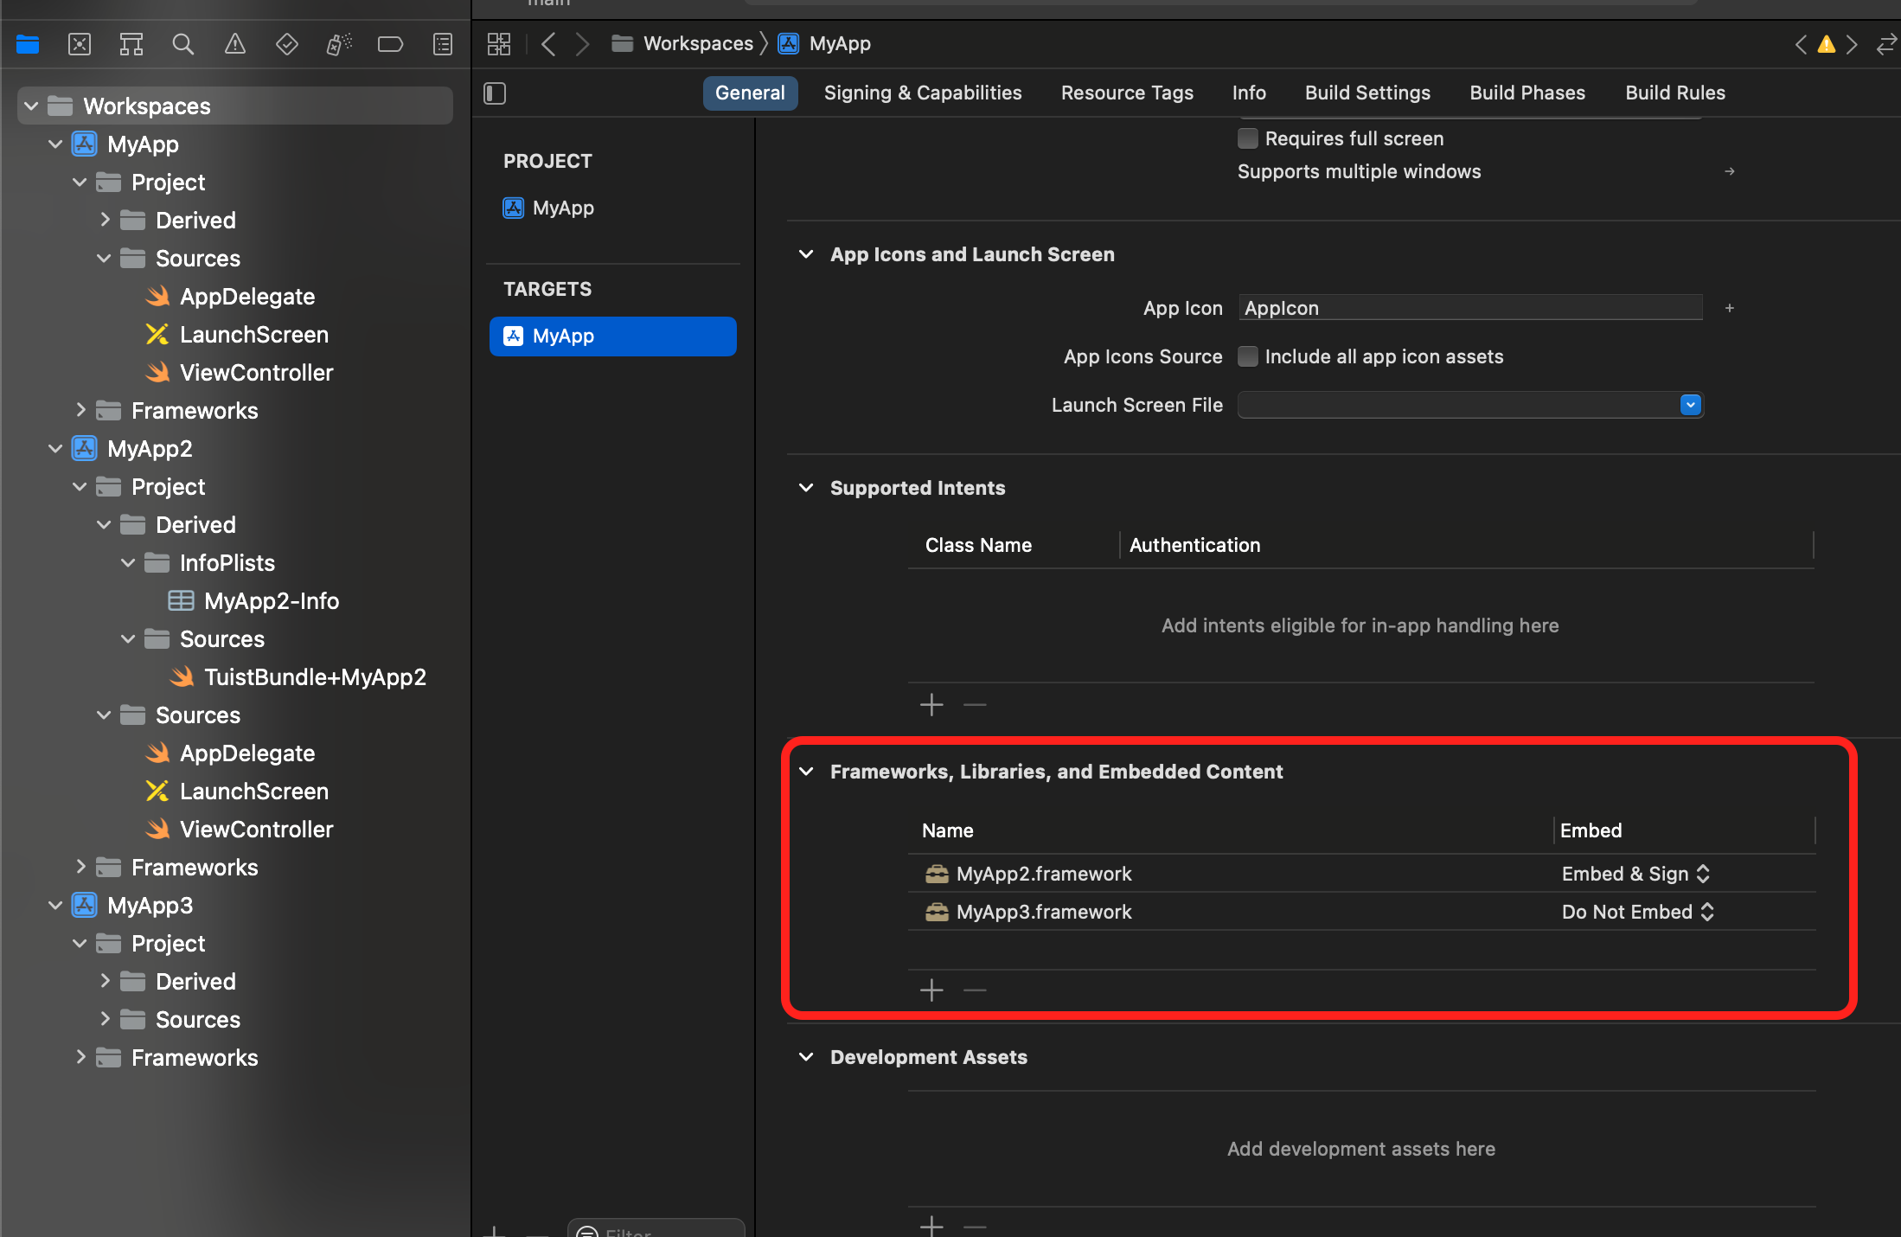Hide the project and targets list sidebar
1901x1237 pixels.
pos(495,93)
